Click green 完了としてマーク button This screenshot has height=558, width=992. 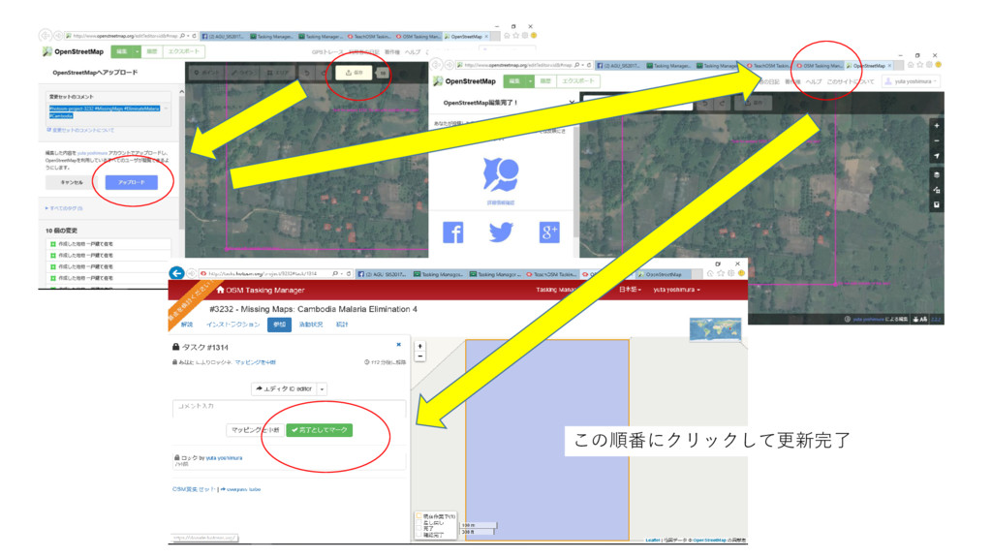click(x=320, y=429)
